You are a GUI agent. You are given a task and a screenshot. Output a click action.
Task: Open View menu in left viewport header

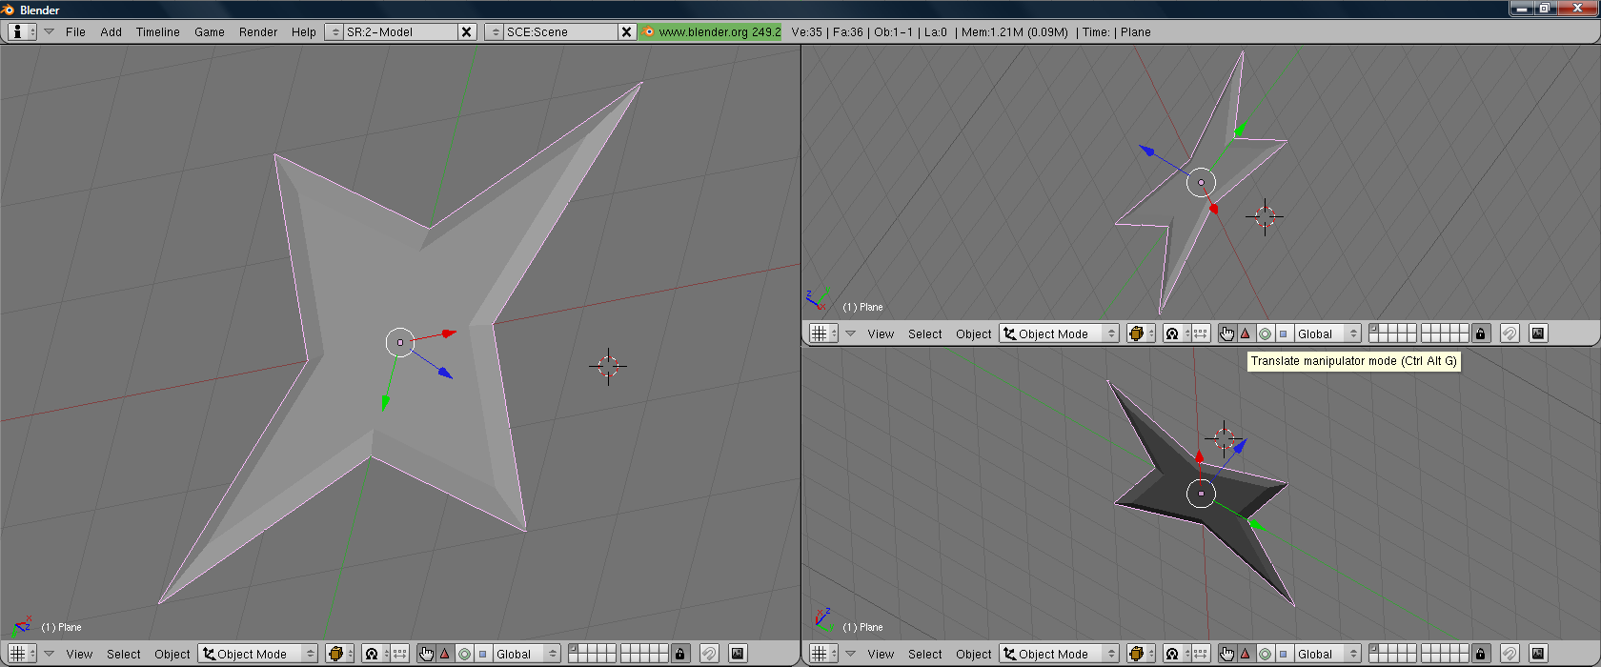[79, 654]
